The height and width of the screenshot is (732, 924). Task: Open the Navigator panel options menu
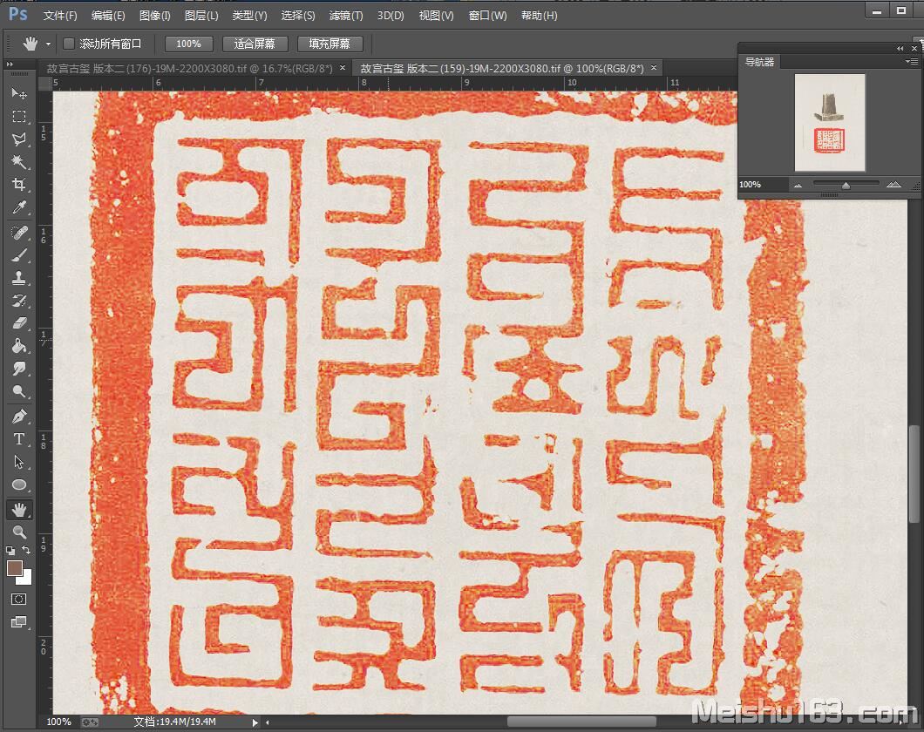pyautogui.click(x=911, y=61)
